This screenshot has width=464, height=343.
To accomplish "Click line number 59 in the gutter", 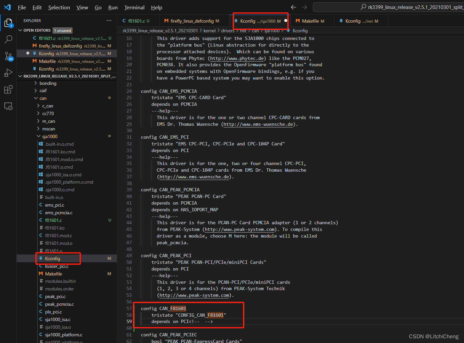I will (129, 321).
